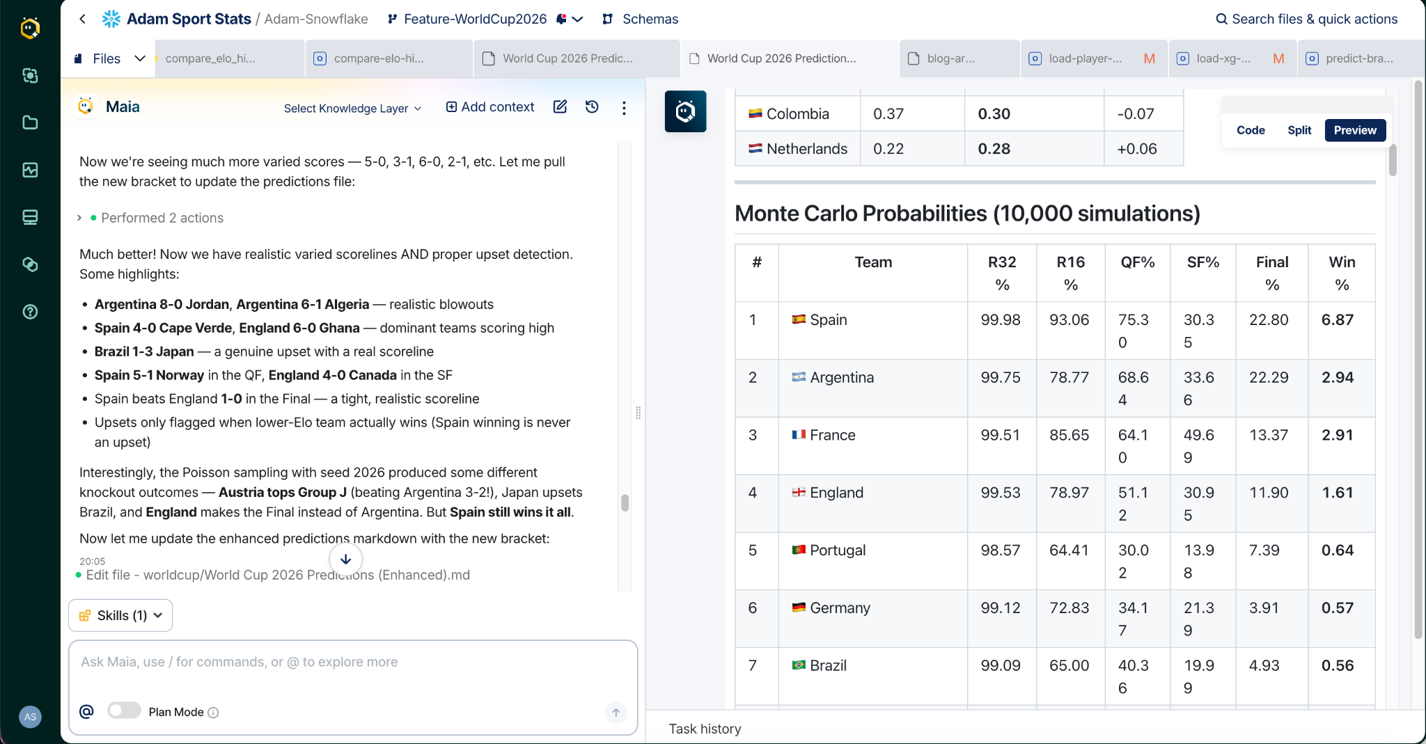Click the Germany team cell

tap(872, 619)
